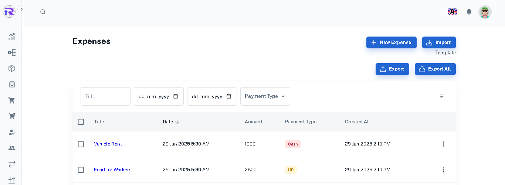Open the Food for Workers expense link
The height and width of the screenshot is (185, 505).
113,170
